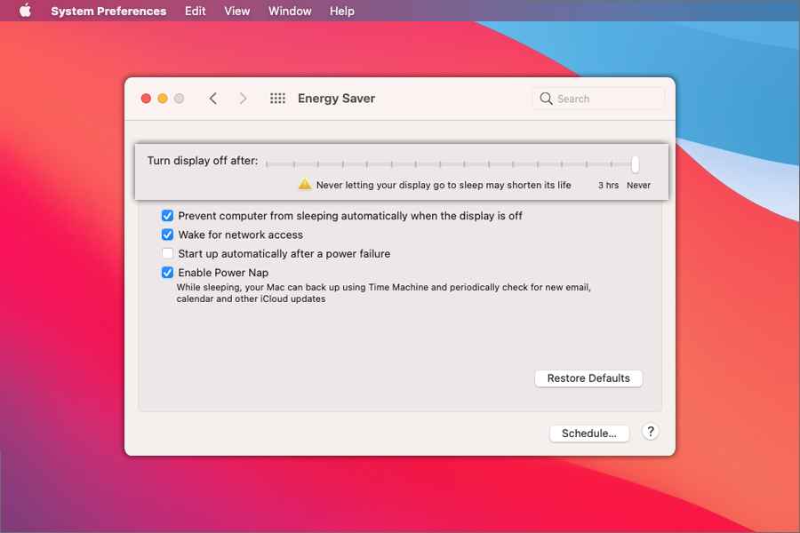Open help with the question mark button
The width and height of the screenshot is (800, 533).
click(x=651, y=432)
